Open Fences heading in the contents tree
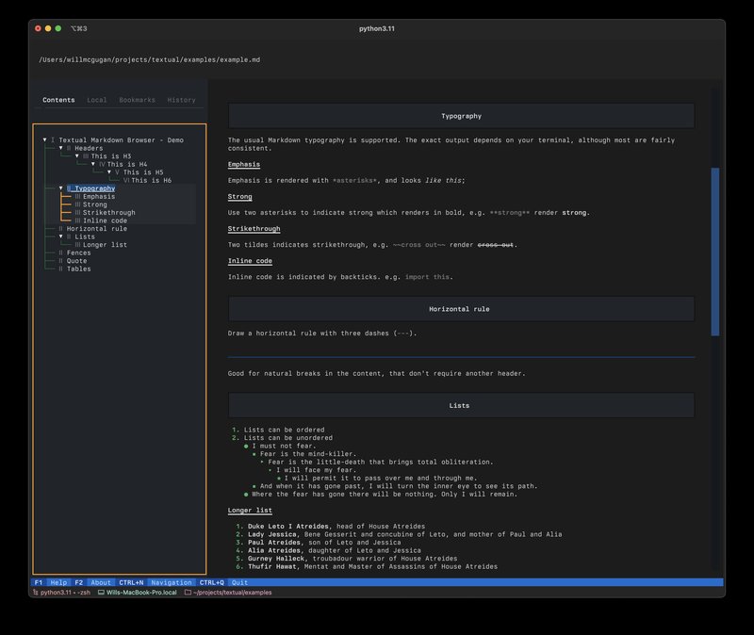The height and width of the screenshot is (635, 754). pos(78,252)
